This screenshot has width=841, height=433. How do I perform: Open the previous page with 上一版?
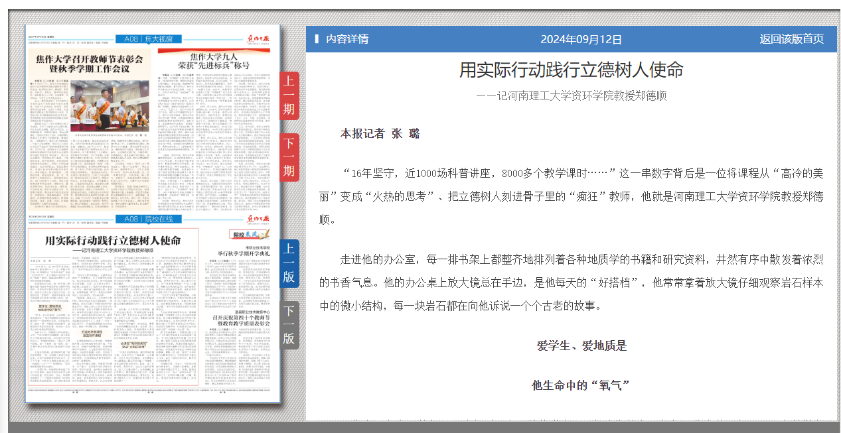(x=289, y=263)
